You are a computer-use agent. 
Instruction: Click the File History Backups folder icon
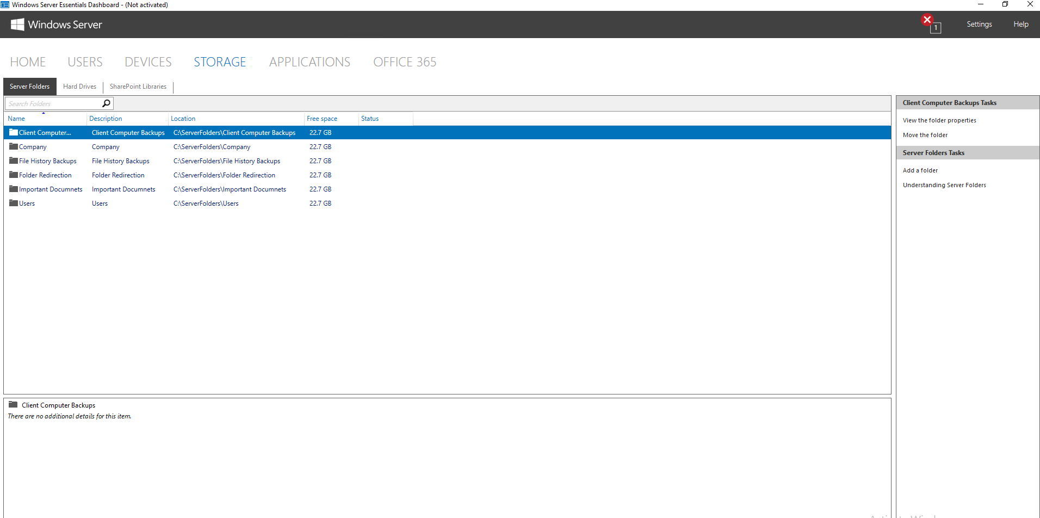point(14,161)
